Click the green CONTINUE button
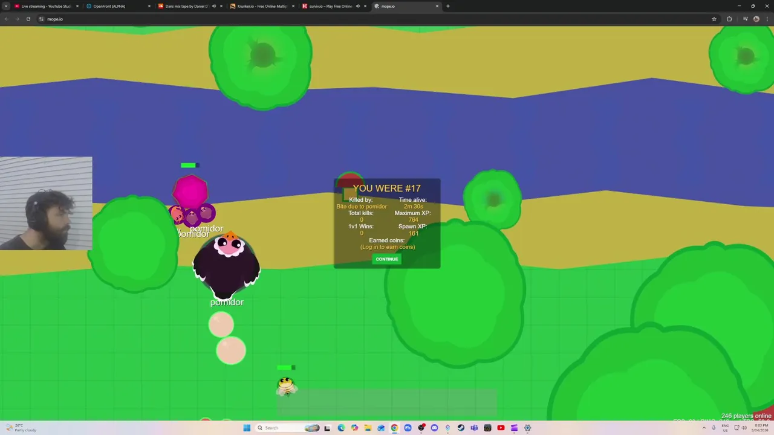 click(387, 259)
